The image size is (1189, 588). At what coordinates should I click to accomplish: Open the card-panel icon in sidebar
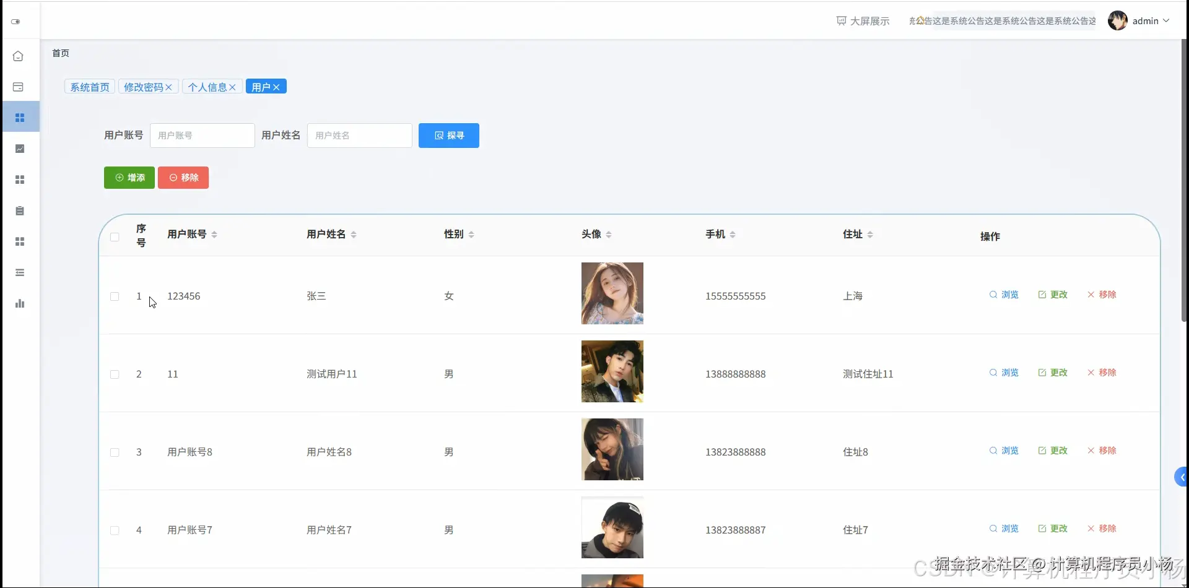18,87
